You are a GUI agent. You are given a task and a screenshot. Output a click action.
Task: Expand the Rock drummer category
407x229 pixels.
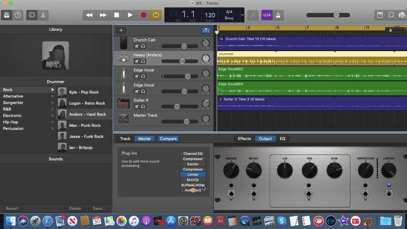53,90
